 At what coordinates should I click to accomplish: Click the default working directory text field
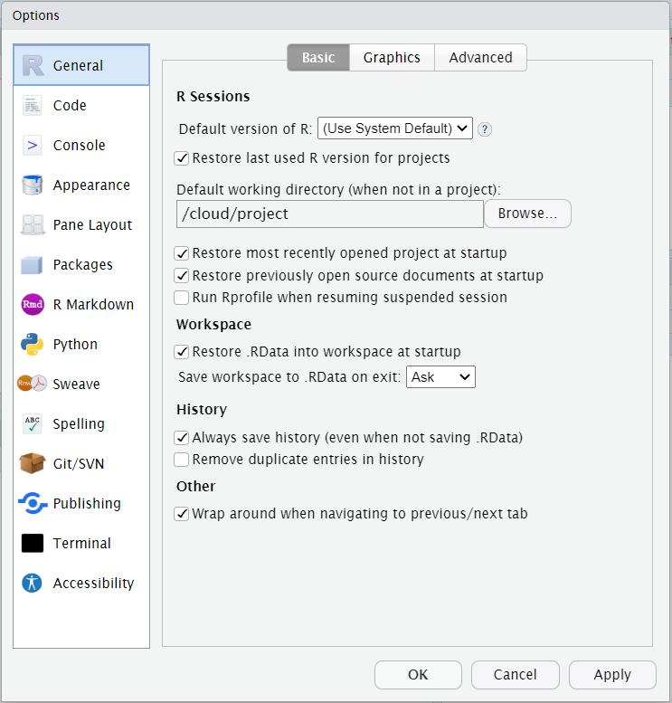tap(330, 214)
